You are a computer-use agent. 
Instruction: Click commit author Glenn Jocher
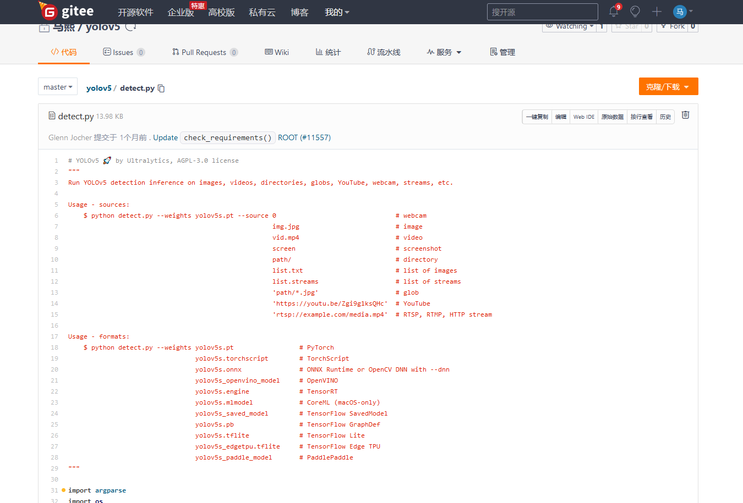(70, 137)
